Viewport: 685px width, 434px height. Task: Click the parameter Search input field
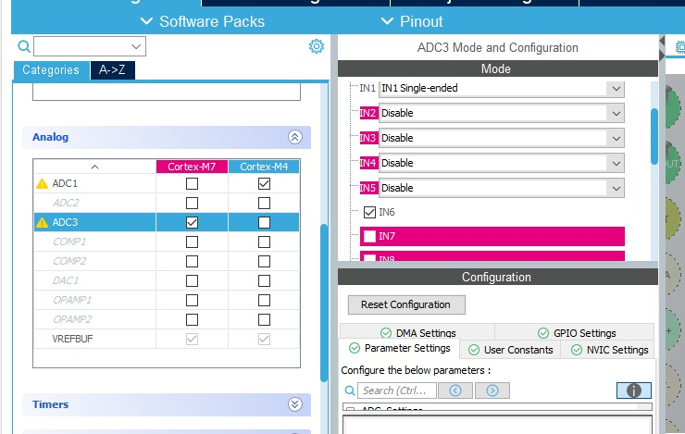[x=396, y=391]
